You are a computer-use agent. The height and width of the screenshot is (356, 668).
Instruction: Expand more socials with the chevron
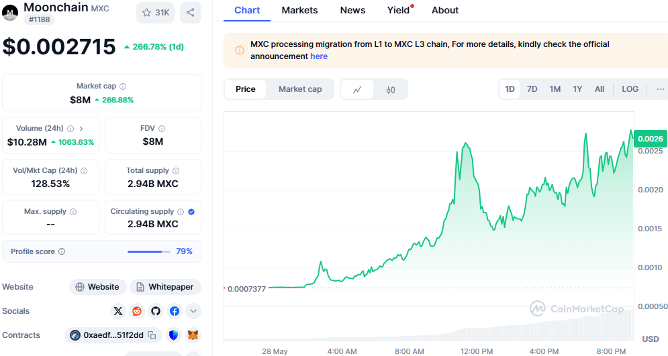click(193, 311)
